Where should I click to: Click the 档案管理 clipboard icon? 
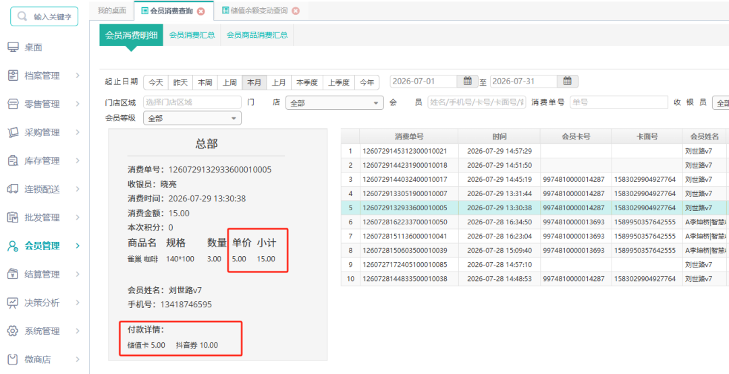13,75
